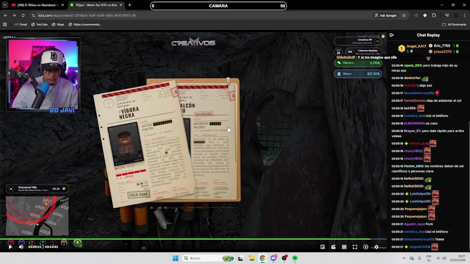The image size is (470, 264).
Task: Click the blue sound-wave extension icon
Action: tap(416, 15)
